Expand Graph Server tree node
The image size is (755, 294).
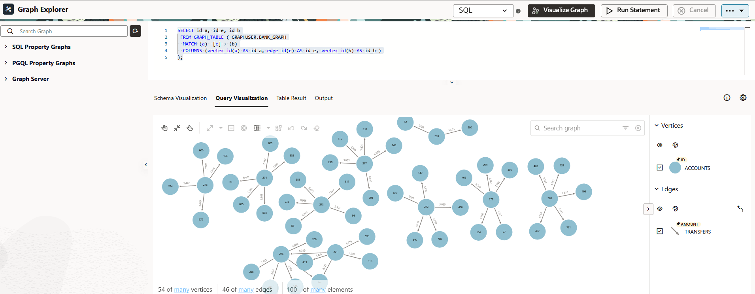pyautogui.click(x=6, y=79)
